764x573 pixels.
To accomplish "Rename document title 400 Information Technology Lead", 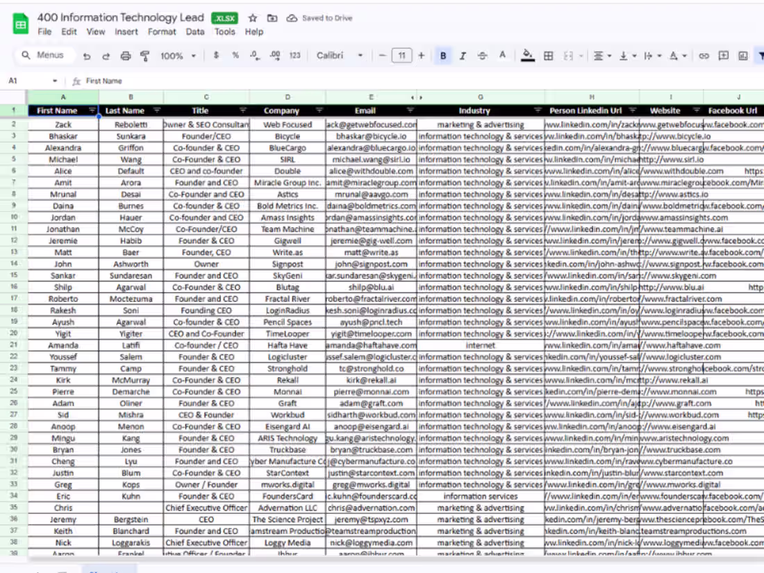I will [120, 17].
